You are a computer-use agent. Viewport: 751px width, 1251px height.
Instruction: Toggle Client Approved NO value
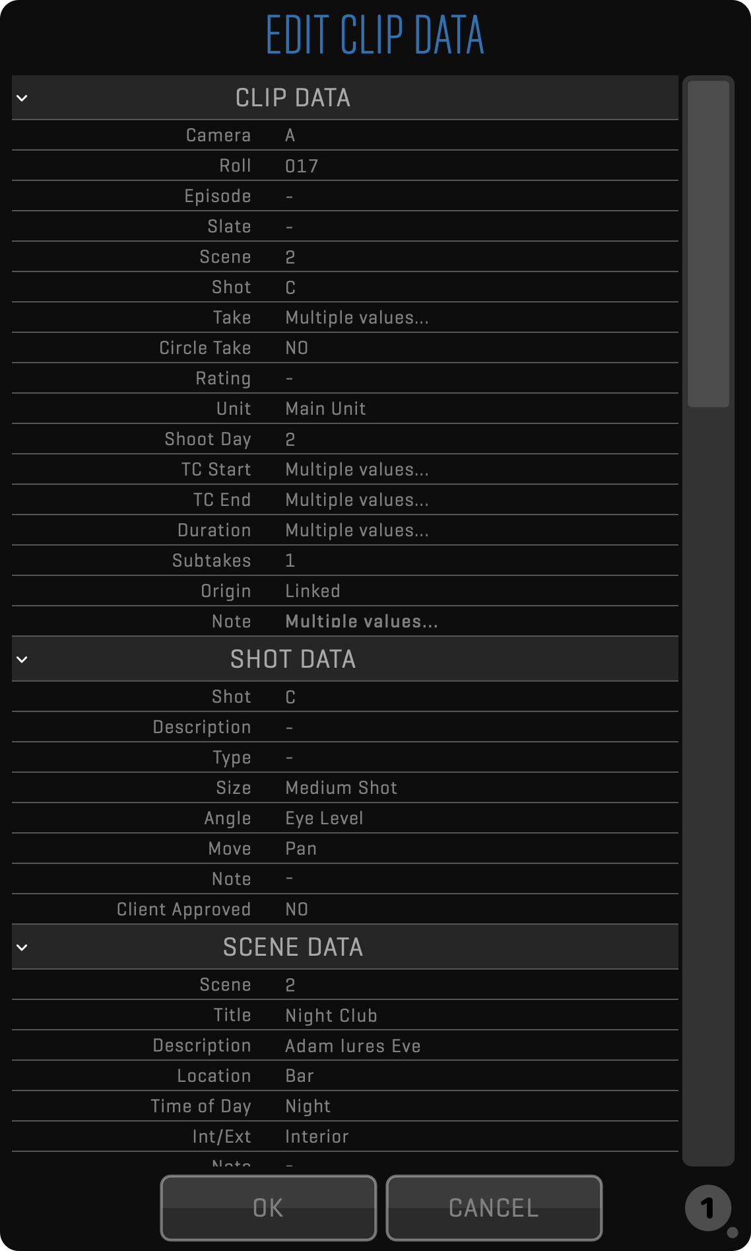tap(297, 910)
